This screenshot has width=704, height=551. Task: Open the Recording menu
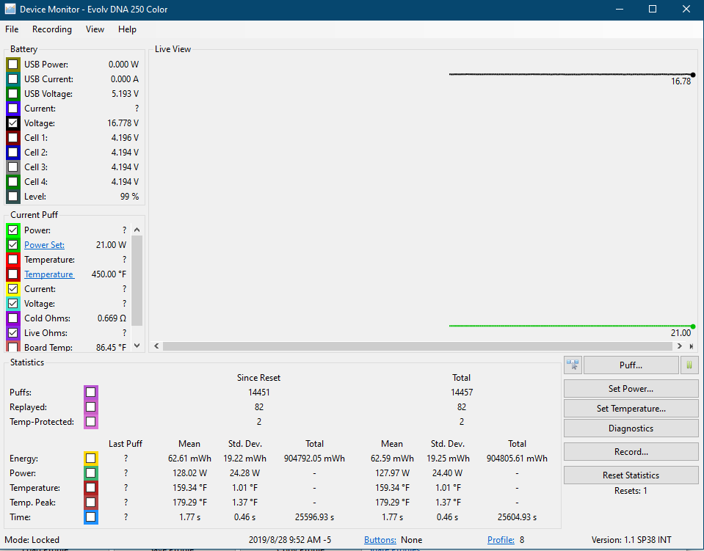(x=52, y=29)
